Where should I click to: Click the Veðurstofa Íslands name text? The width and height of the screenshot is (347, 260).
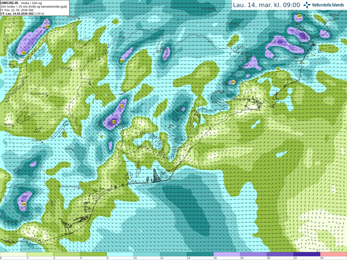click(x=328, y=5)
